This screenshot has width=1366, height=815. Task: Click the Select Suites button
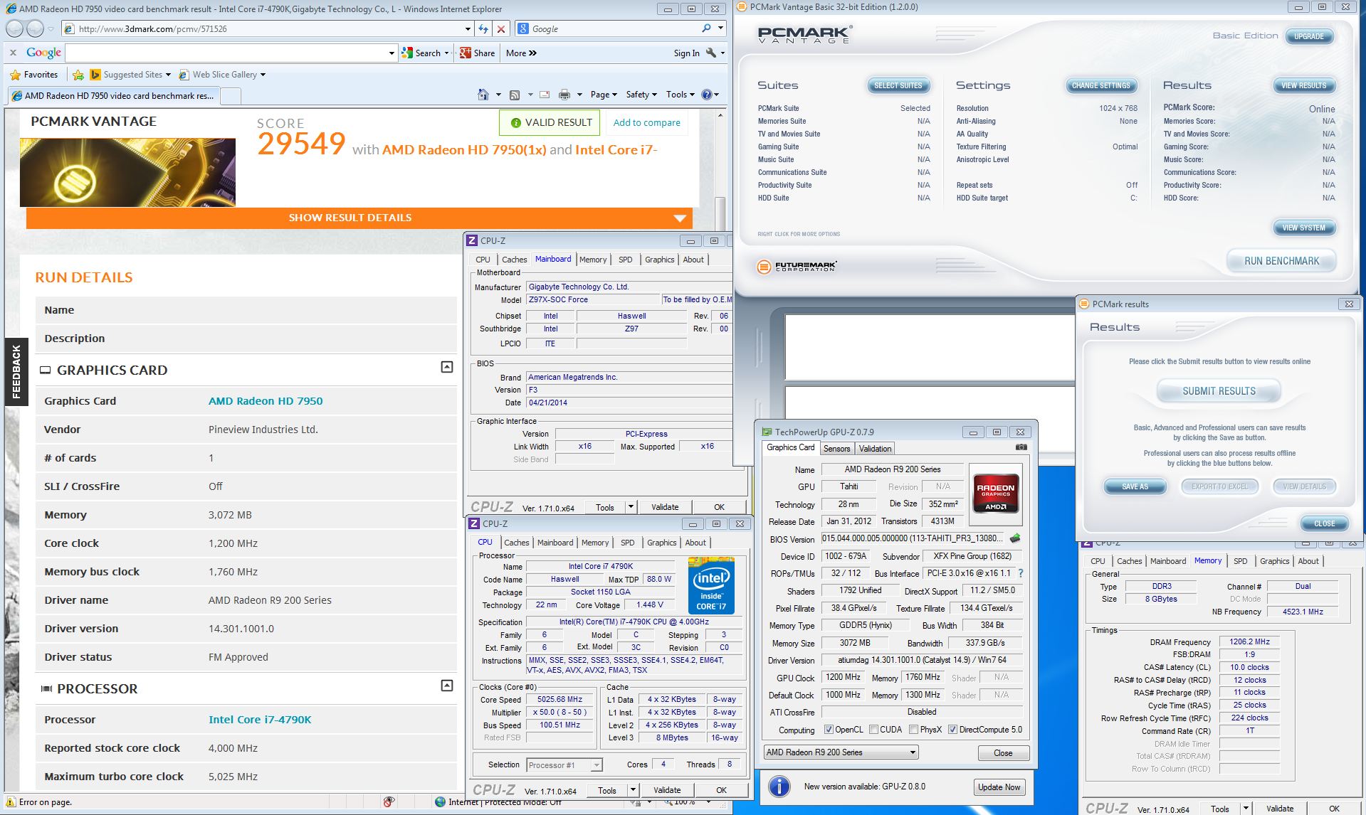898,85
